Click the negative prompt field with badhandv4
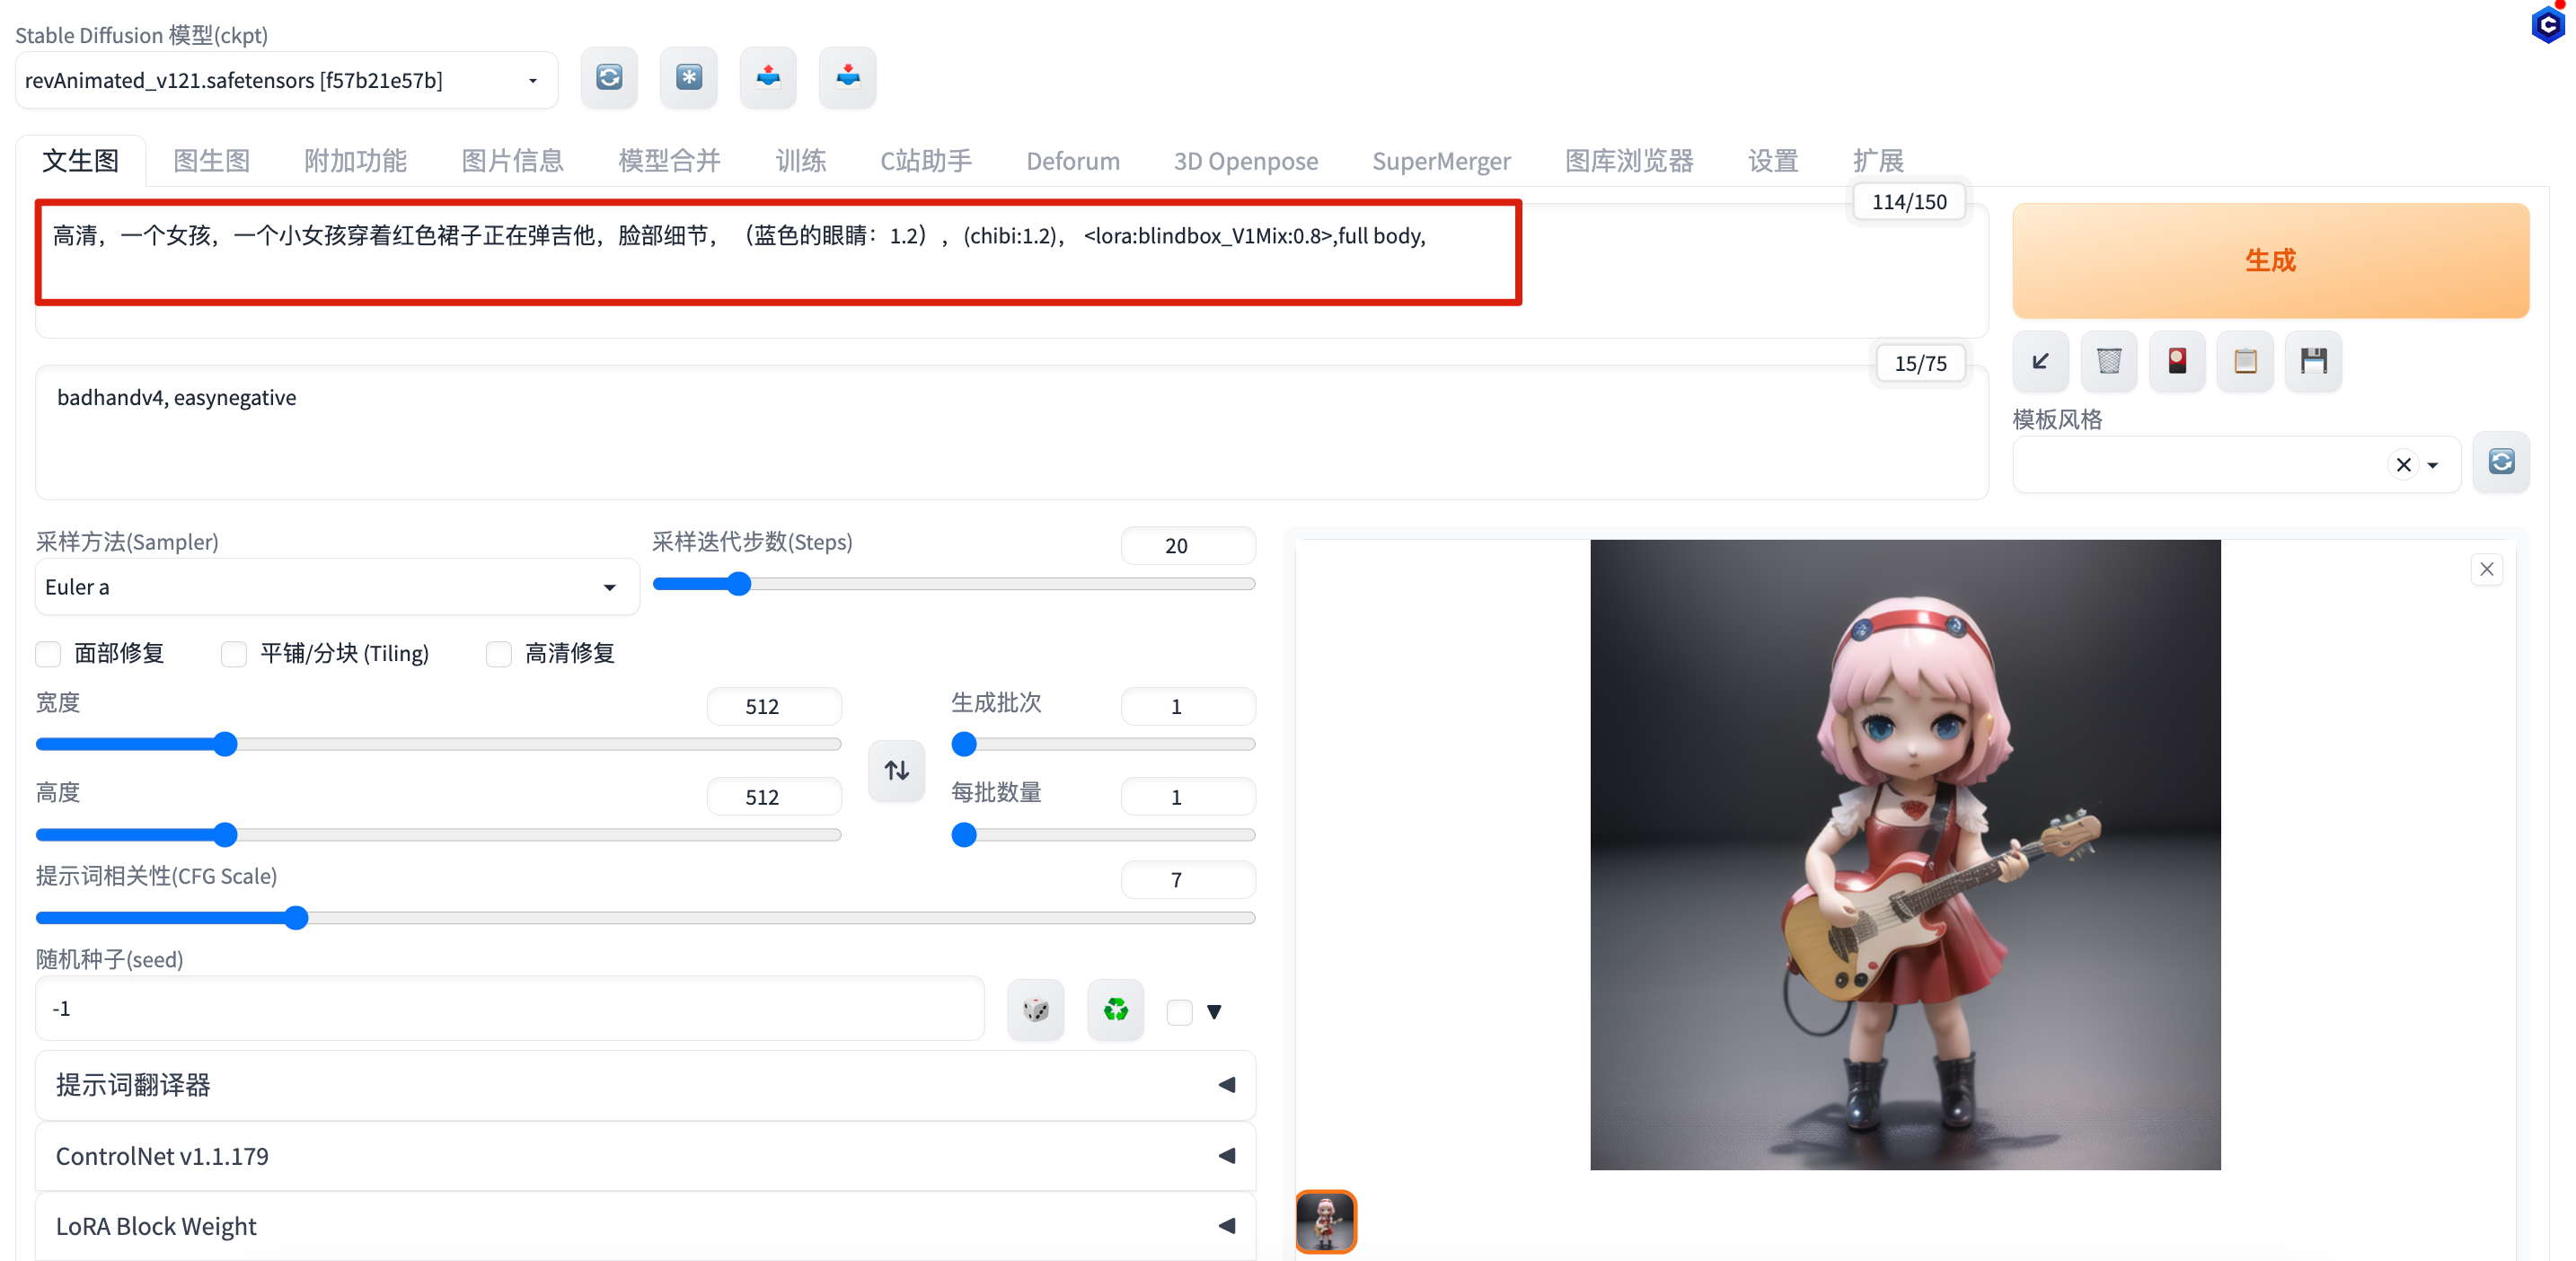The width and height of the screenshot is (2576, 1261). tap(1012, 432)
